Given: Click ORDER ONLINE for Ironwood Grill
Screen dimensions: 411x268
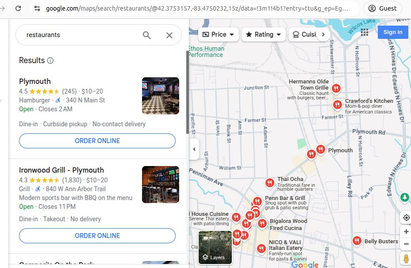Looking at the screenshot, I should 97,236.
